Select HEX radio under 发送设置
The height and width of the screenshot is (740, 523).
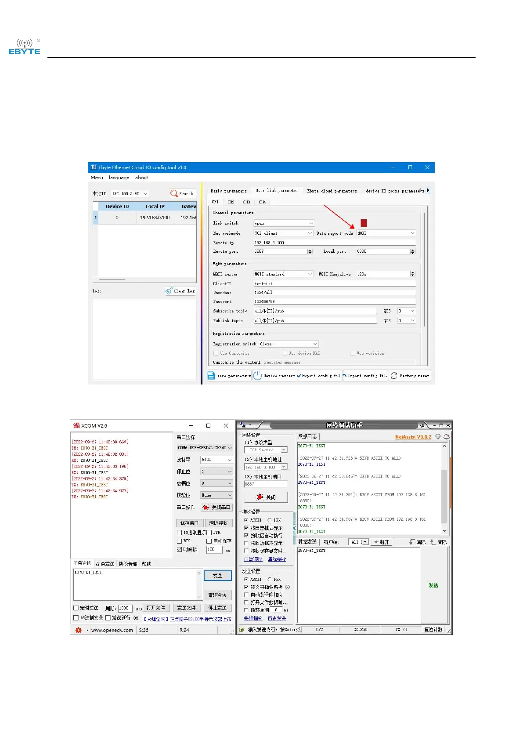270,580
